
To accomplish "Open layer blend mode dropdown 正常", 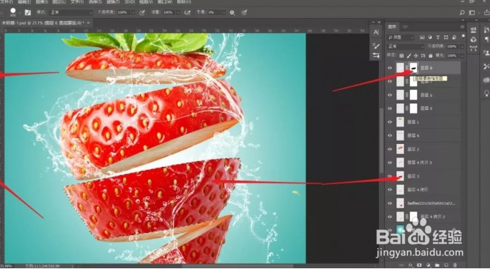I will point(406,47).
